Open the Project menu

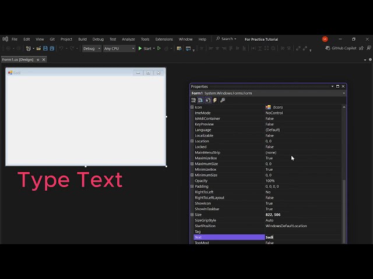[x=66, y=39]
